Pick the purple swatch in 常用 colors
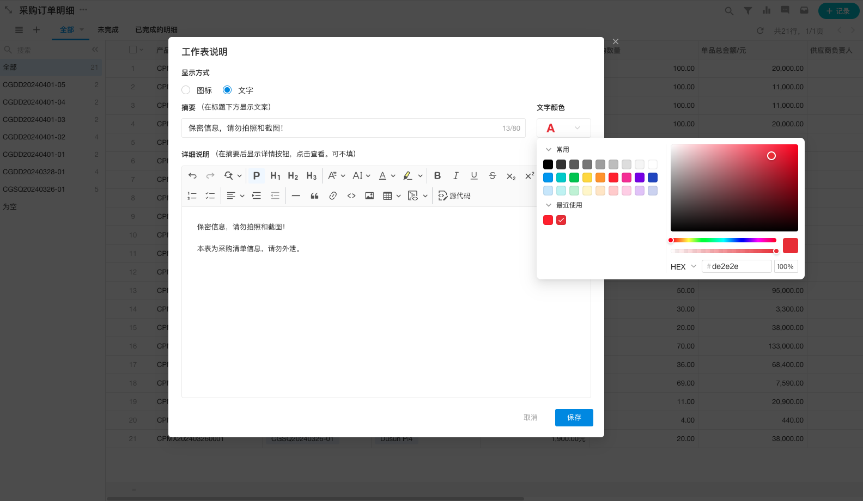Viewport: 863px width, 501px height. click(x=640, y=178)
